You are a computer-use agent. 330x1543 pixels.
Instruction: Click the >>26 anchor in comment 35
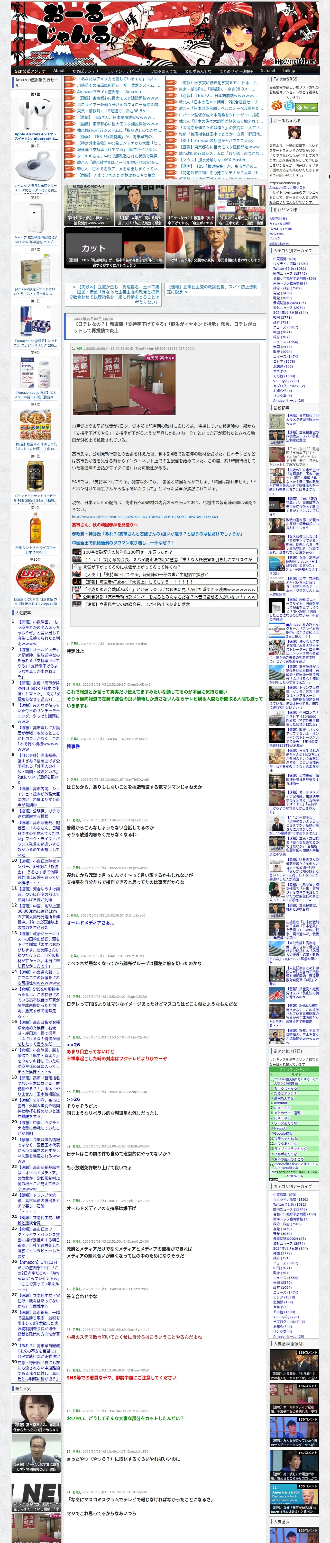click(x=73, y=1099)
